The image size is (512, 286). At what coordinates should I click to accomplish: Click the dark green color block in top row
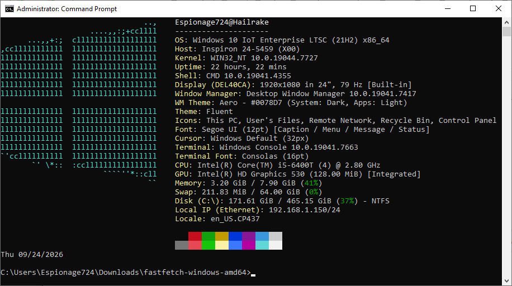tap(208, 236)
